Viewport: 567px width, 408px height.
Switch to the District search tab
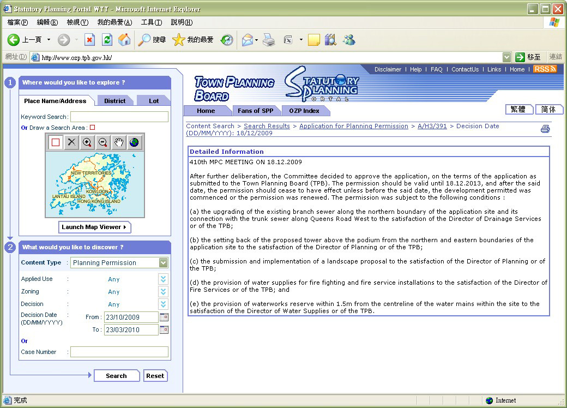(x=114, y=101)
